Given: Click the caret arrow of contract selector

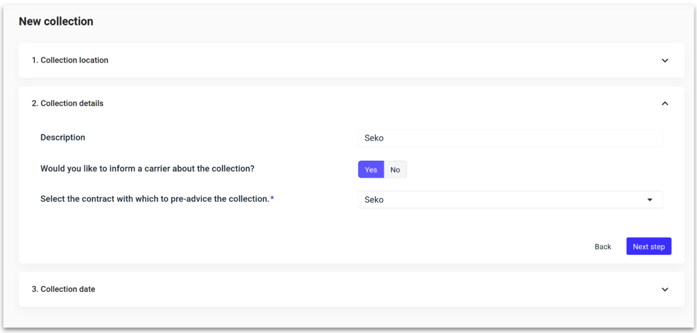Looking at the screenshot, I should pos(650,200).
